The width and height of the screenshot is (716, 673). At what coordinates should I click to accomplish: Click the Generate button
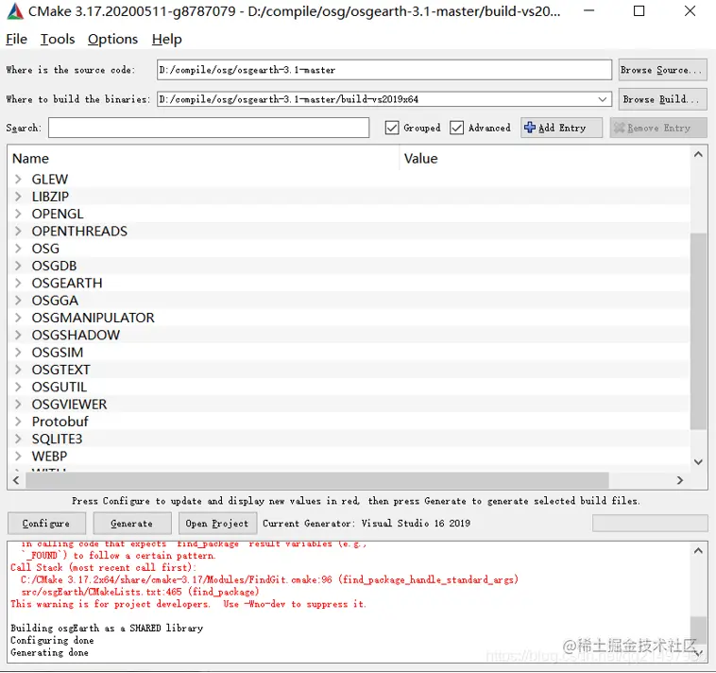pos(132,524)
